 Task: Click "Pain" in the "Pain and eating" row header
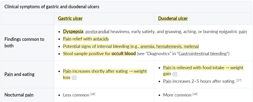9,74
